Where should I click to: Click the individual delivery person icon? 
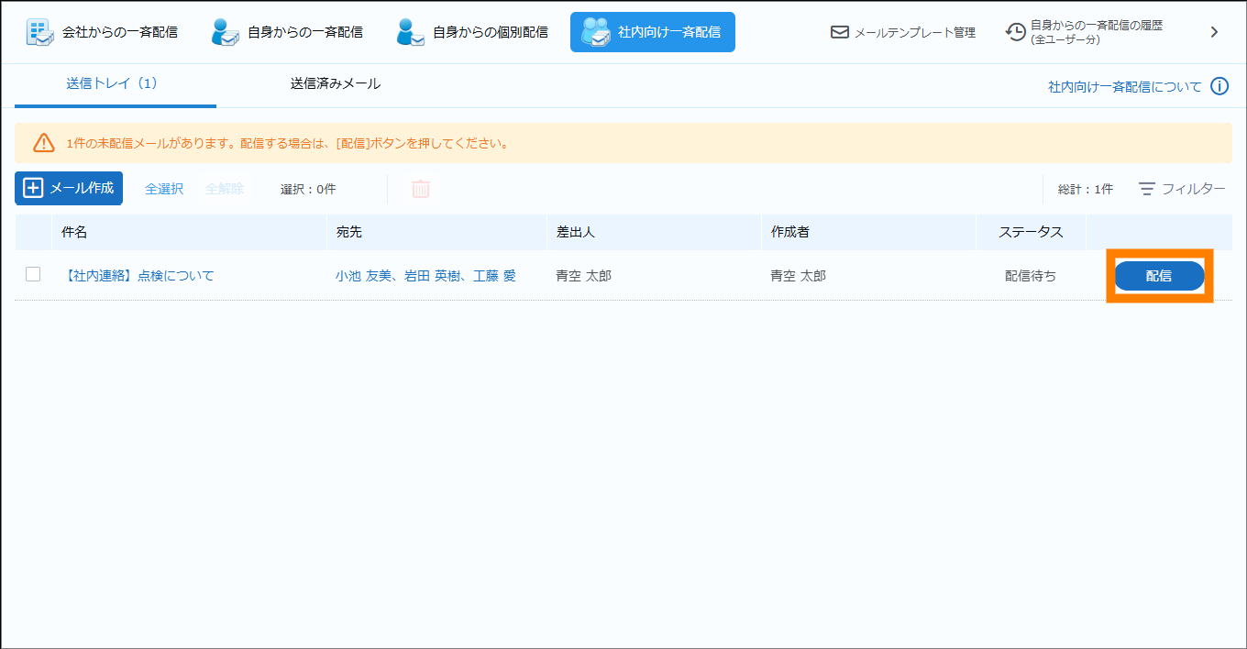410,32
